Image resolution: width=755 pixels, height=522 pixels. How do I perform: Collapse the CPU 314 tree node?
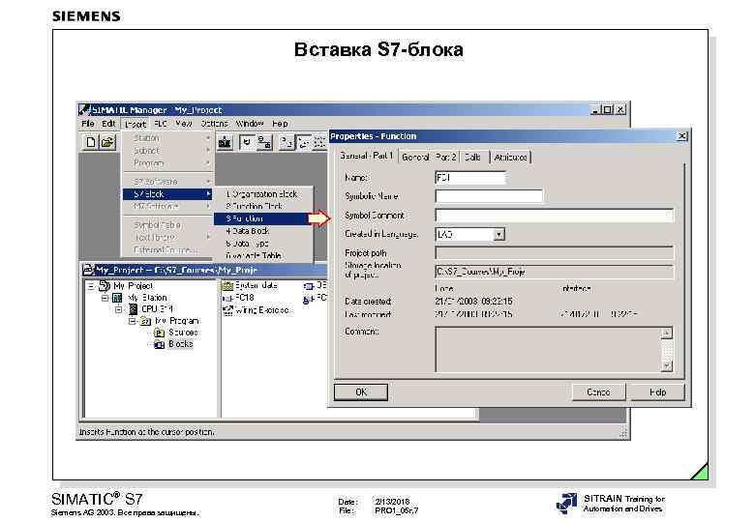118,309
